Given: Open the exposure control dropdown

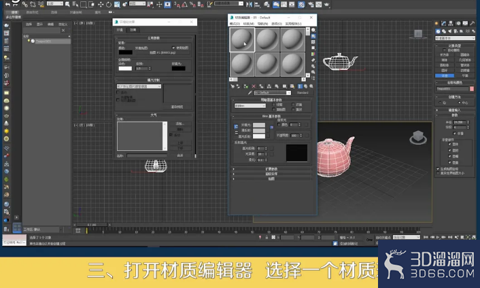Looking at the screenshot, I should (x=139, y=86).
